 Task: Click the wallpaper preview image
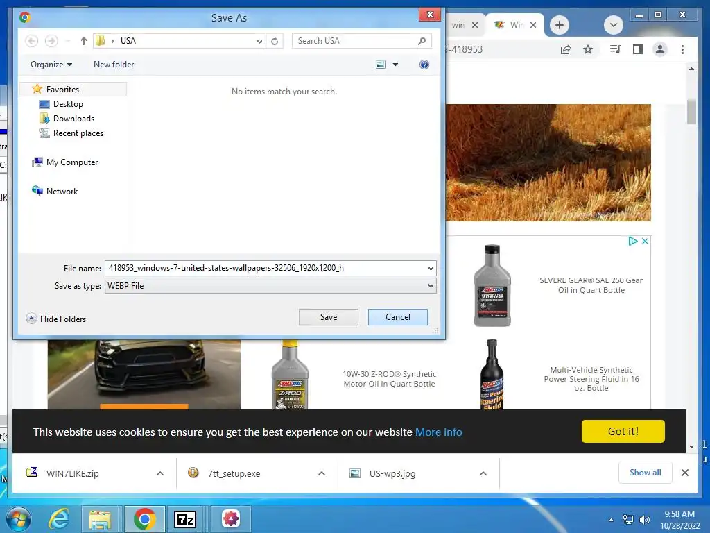pos(548,162)
